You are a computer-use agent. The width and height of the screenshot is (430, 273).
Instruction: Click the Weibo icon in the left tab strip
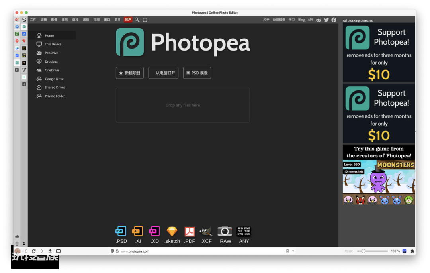click(x=17, y=20)
